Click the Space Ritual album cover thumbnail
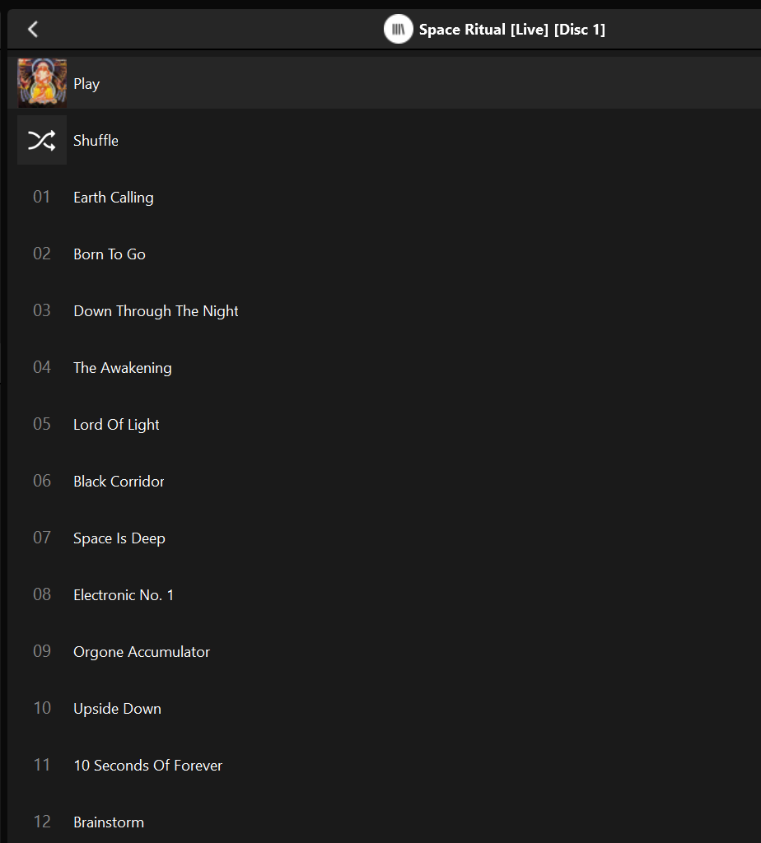The height and width of the screenshot is (843, 761). pyautogui.click(x=42, y=83)
